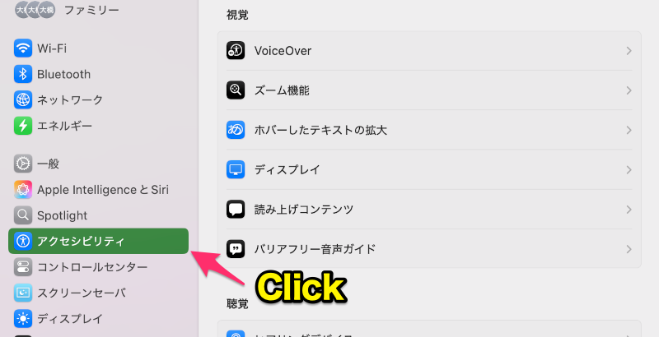Select the エネルギー lightning icon
659x337 pixels.
(x=23, y=126)
